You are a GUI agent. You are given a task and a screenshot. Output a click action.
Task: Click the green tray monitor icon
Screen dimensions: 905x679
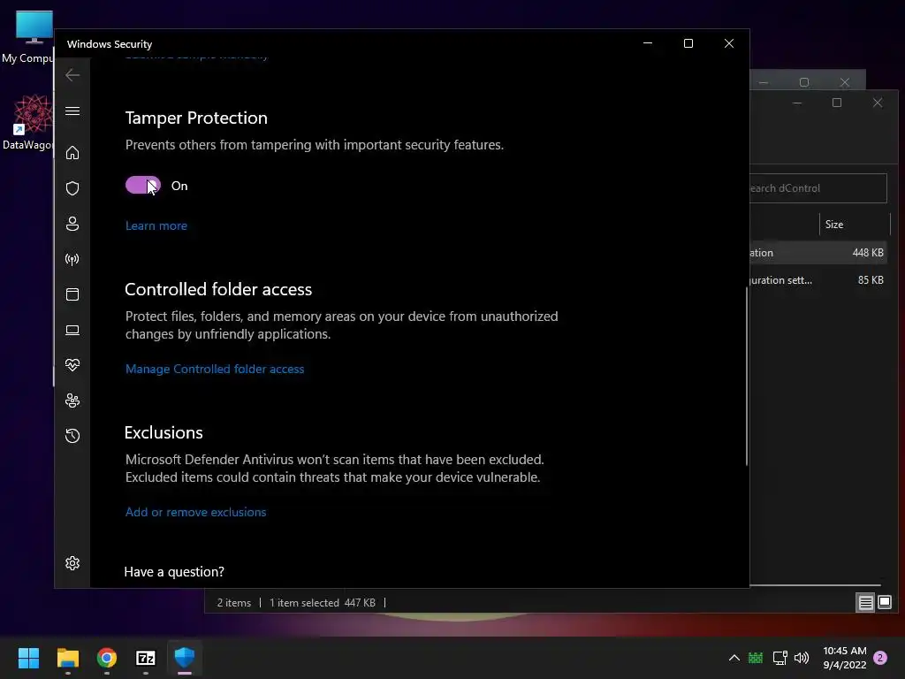pos(756,658)
